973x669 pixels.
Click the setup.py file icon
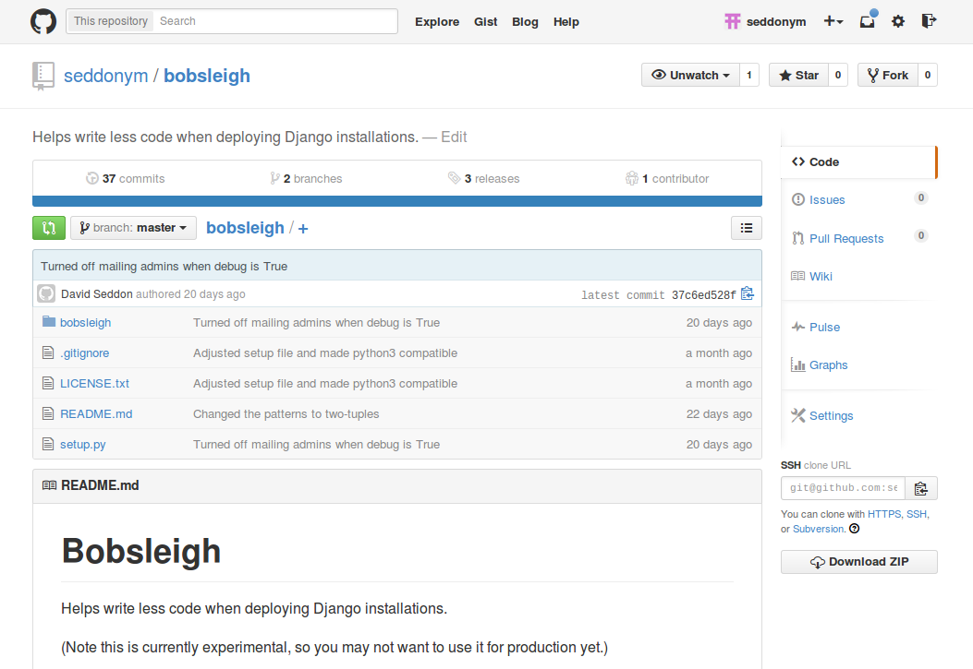48,444
